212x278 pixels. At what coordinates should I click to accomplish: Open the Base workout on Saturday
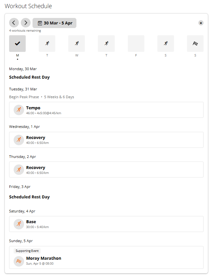106,224
